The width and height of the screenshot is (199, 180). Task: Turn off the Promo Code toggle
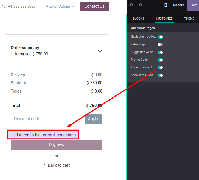pyautogui.click(x=160, y=60)
